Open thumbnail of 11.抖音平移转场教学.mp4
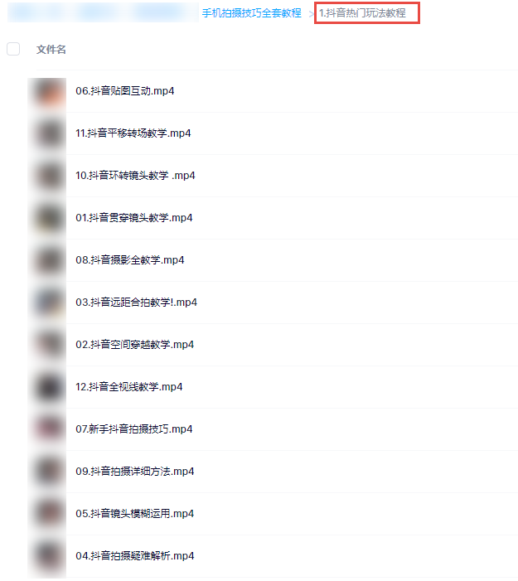This screenshot has height=581, width=518. [48, 133]
